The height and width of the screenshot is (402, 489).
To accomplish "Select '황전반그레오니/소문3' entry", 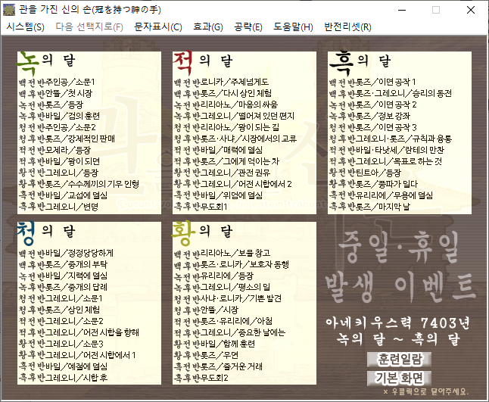I will click(61, 344).
